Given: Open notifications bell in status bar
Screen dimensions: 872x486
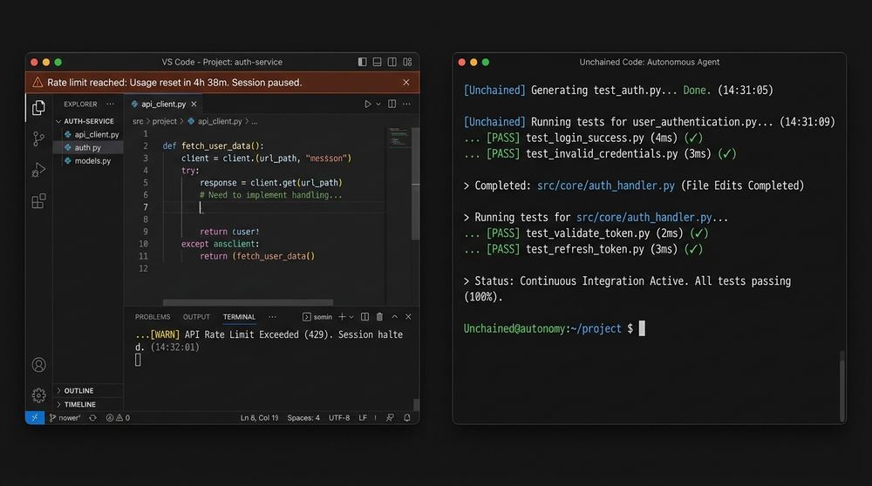Looking at the screenshot, I should click(x=407, y=418).
